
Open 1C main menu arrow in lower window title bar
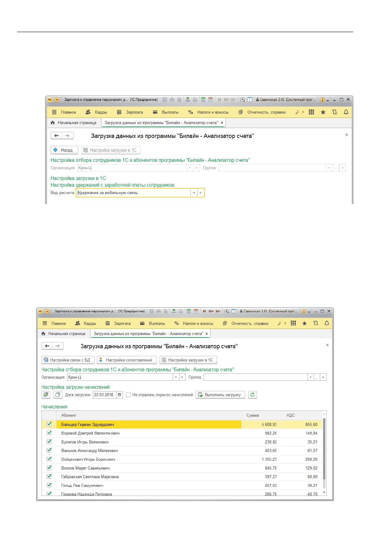[47, 311]
